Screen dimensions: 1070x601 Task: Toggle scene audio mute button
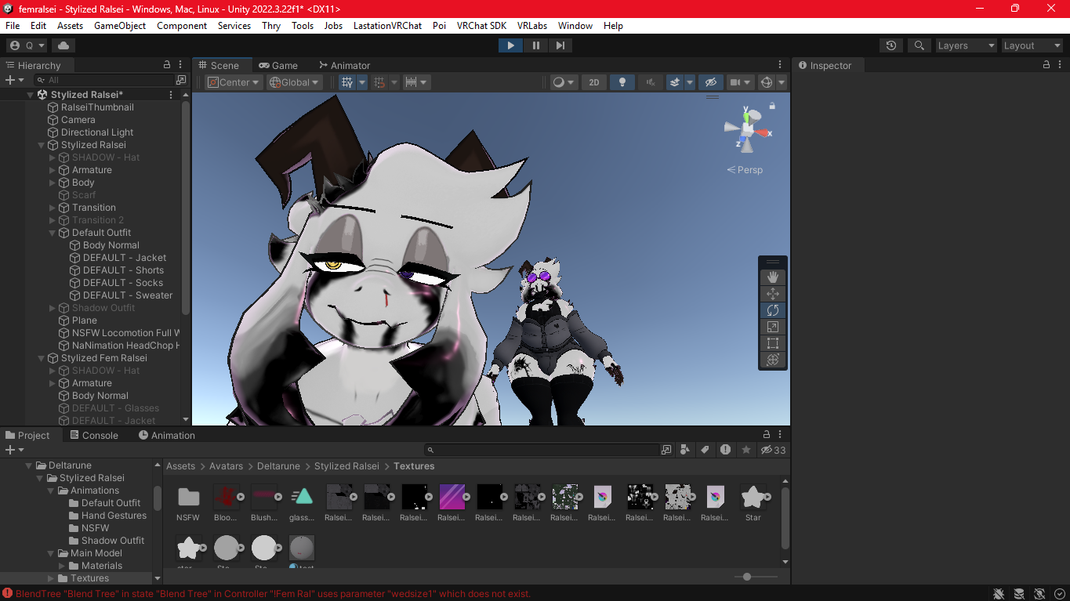pos(649,82)
